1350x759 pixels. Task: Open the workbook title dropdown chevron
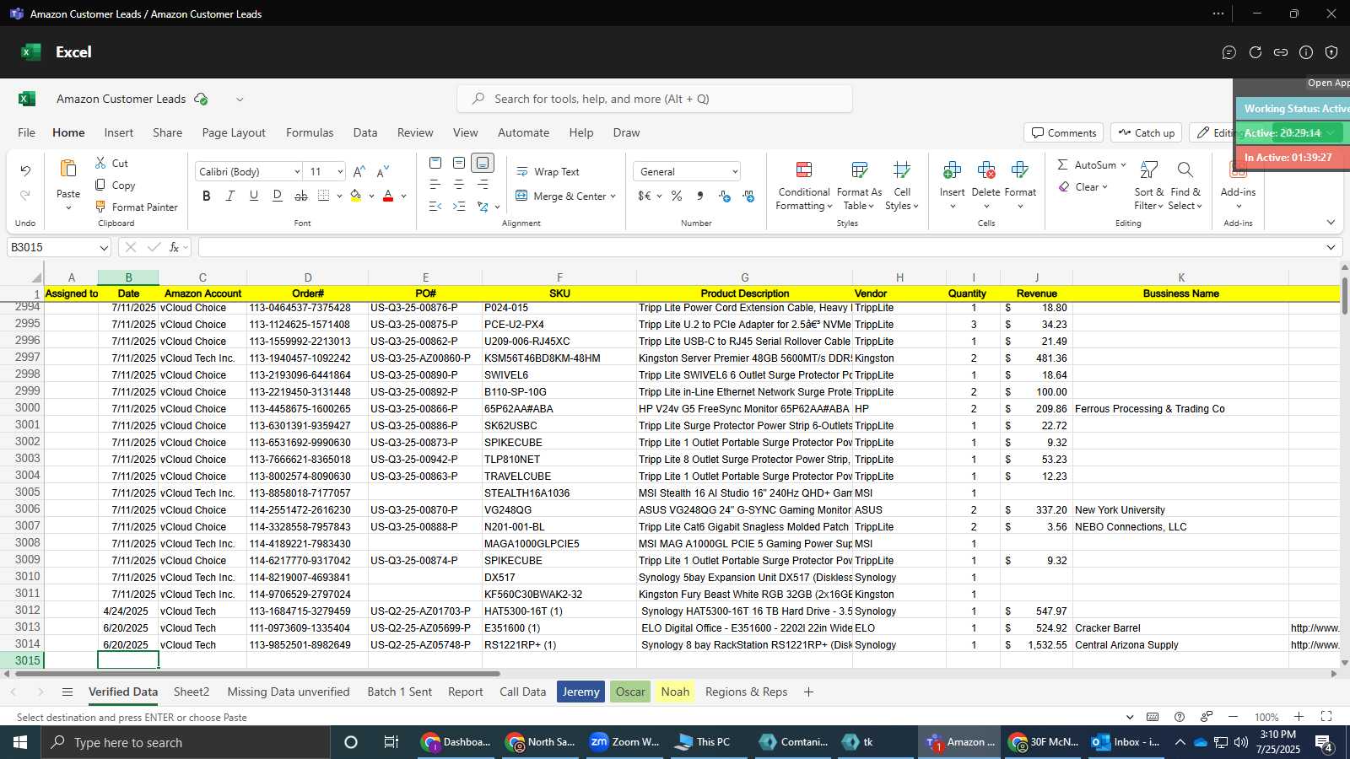click(240, 99)
